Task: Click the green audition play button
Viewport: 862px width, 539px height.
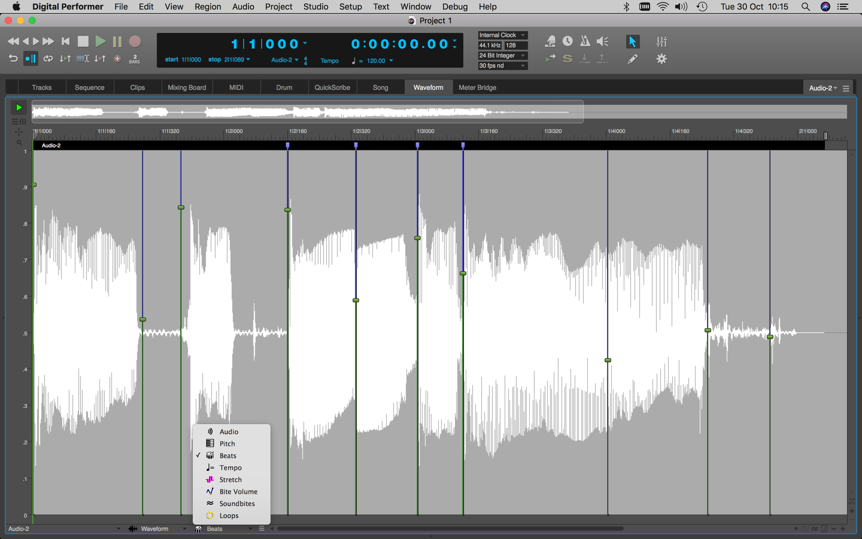Action: 19,108
